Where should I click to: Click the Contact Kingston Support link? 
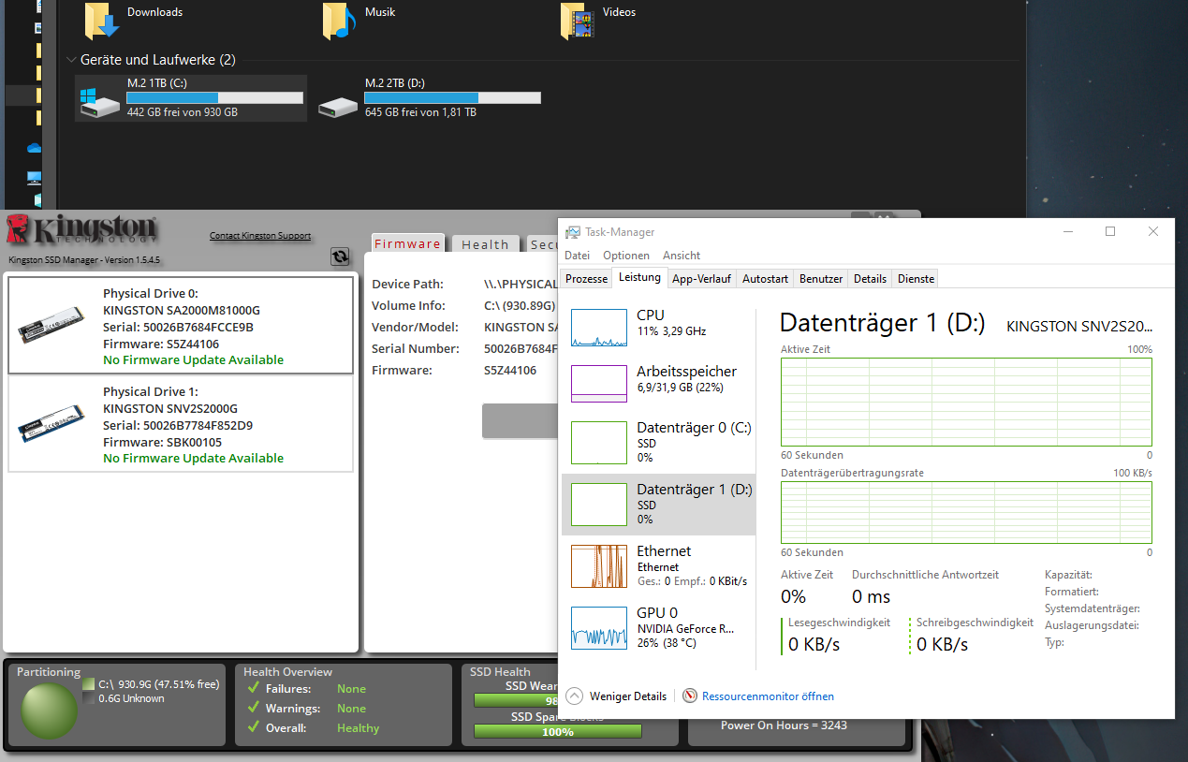tap(260, 236)
